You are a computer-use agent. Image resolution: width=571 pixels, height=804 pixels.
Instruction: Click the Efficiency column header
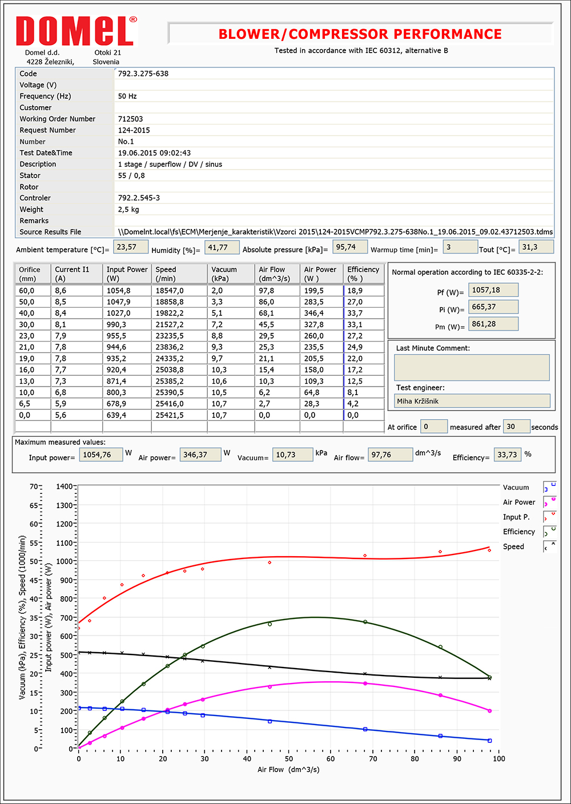363,274
